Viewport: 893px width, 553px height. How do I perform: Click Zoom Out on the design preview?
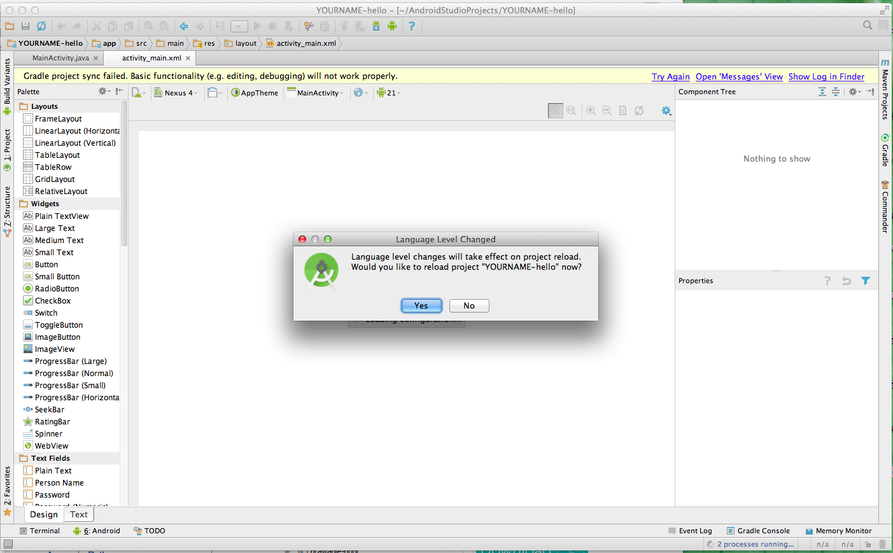click(607, 110)
